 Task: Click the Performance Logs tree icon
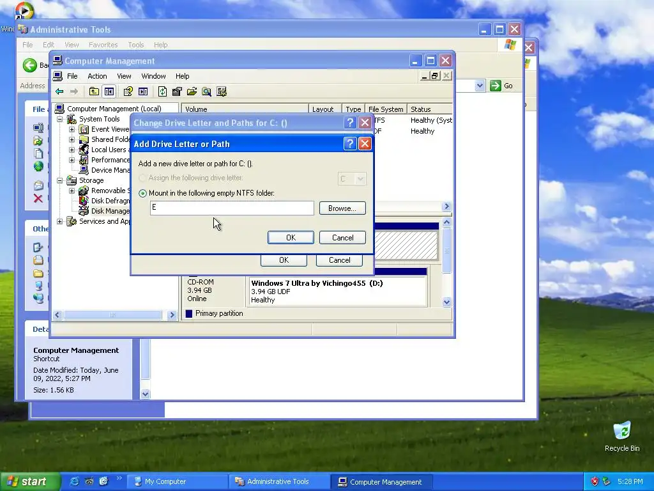click(x=84, y=160)
